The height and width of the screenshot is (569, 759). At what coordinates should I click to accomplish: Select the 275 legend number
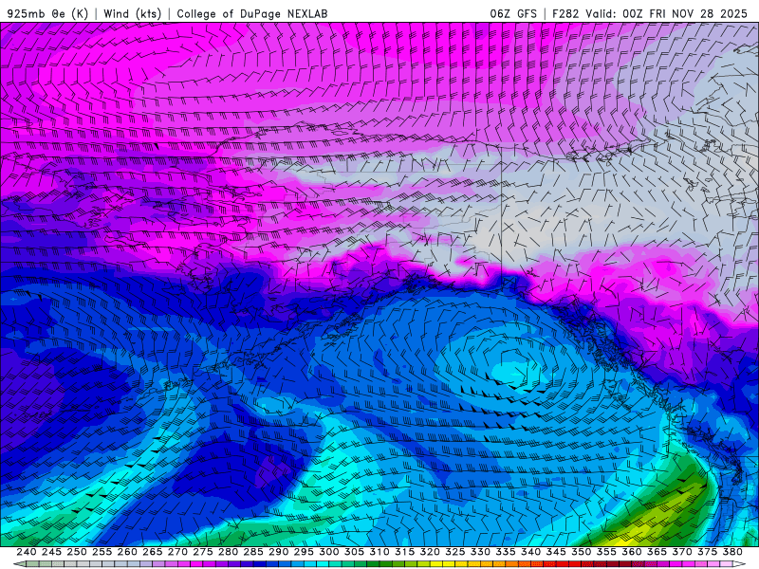pos(202,552)
